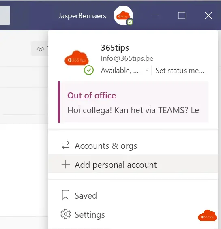Toggle the eye visibility icon
The image size is (221, 229).
pos(41,49)
